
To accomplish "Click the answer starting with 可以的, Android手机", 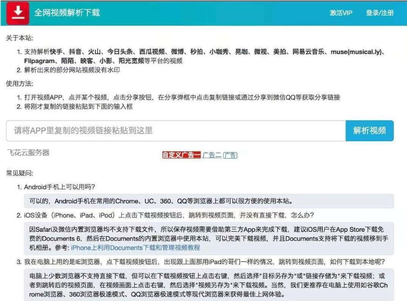I will coord(209,201).
